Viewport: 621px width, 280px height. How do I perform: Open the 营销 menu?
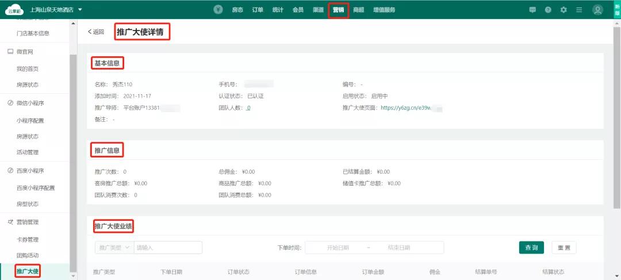click(338, 10)
